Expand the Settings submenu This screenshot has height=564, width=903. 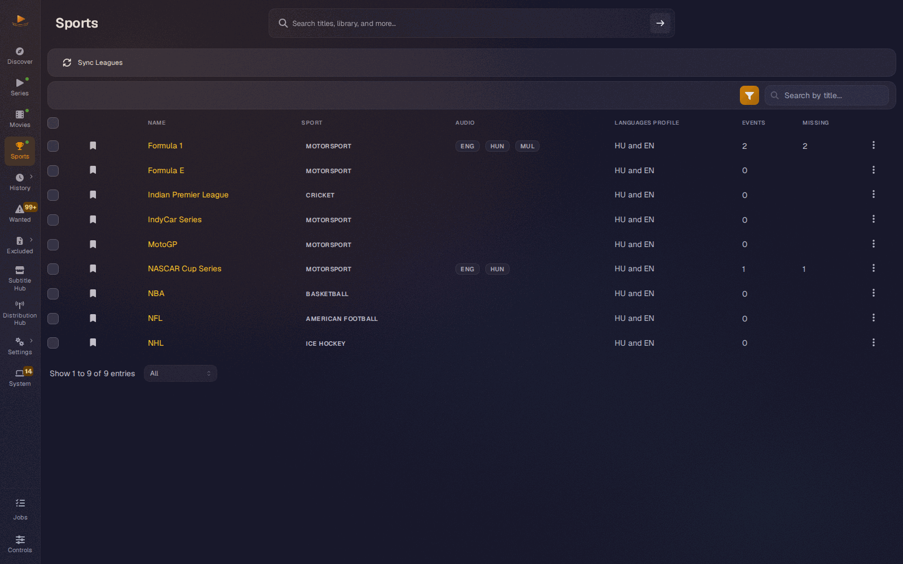click(x=31, y=341)
